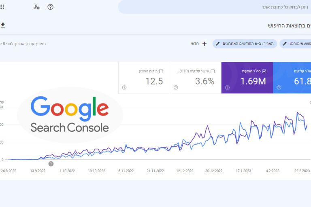Screen dimensions: 311x207
Task: Edit the last 6 months date filter
Action: click(x=245, y=43)
